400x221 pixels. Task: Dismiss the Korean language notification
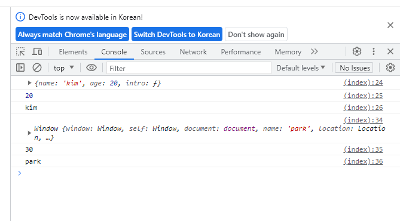(390, 25)
